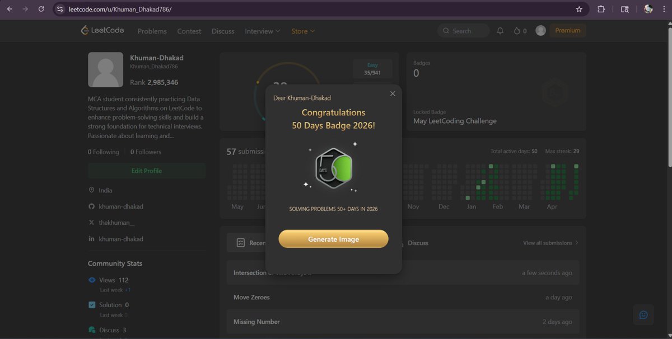Image resolution: width=672 pixels, height=339 pixels.
Task: Go to the Contest page
Action: 189,31
